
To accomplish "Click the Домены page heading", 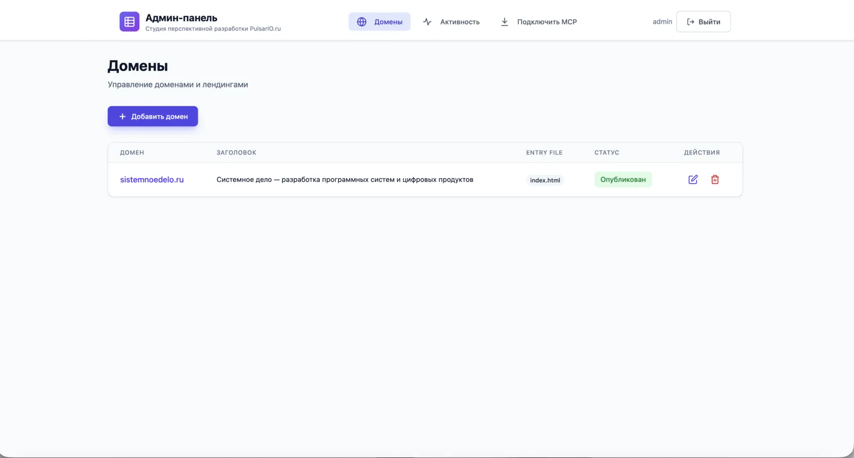I will coord(138,66).
